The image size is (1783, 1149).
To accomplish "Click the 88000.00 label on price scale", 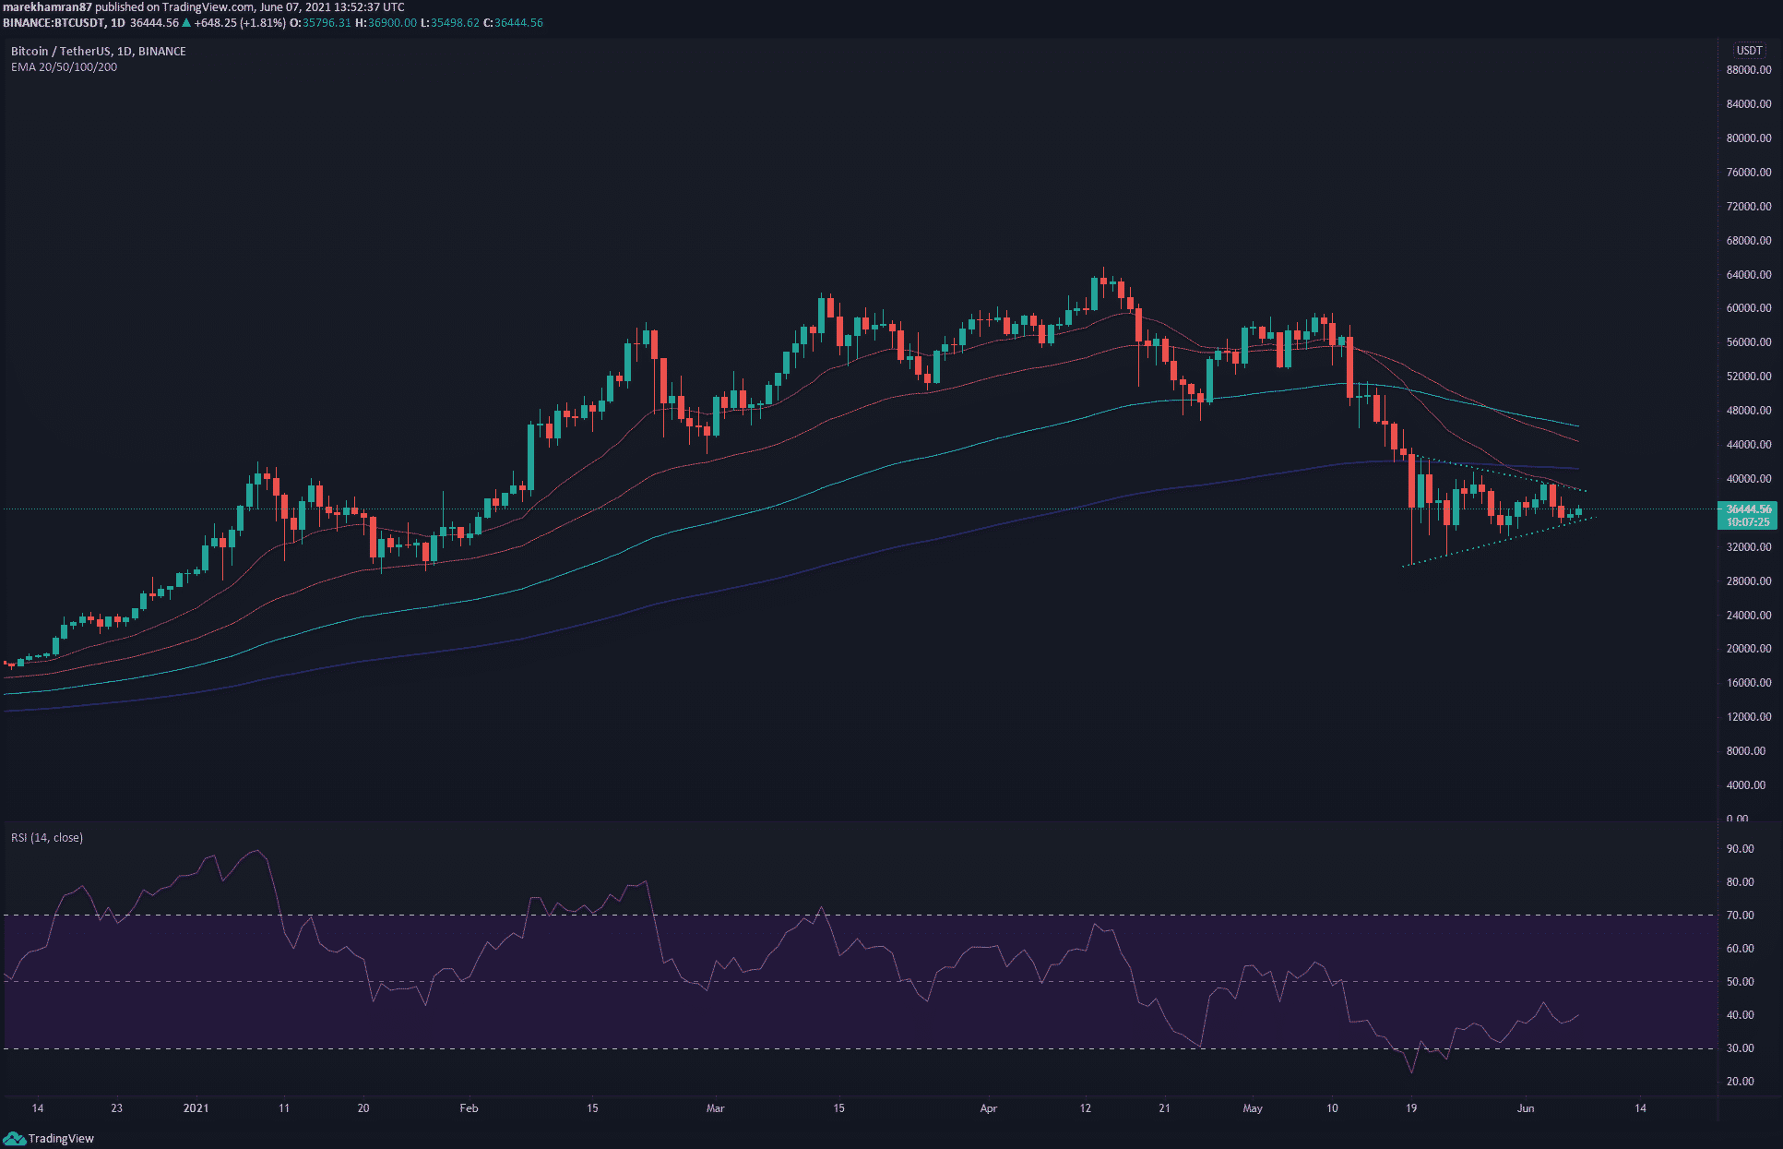I will [1748, 69].
